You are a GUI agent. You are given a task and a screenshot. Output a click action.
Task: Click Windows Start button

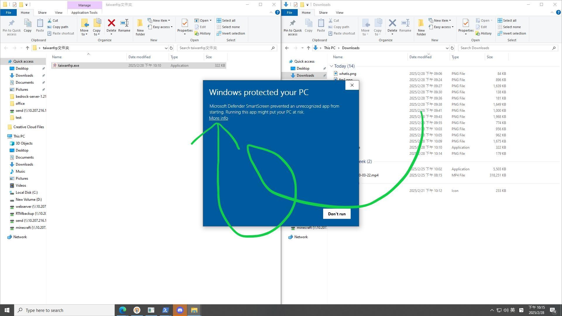point(7,310)
